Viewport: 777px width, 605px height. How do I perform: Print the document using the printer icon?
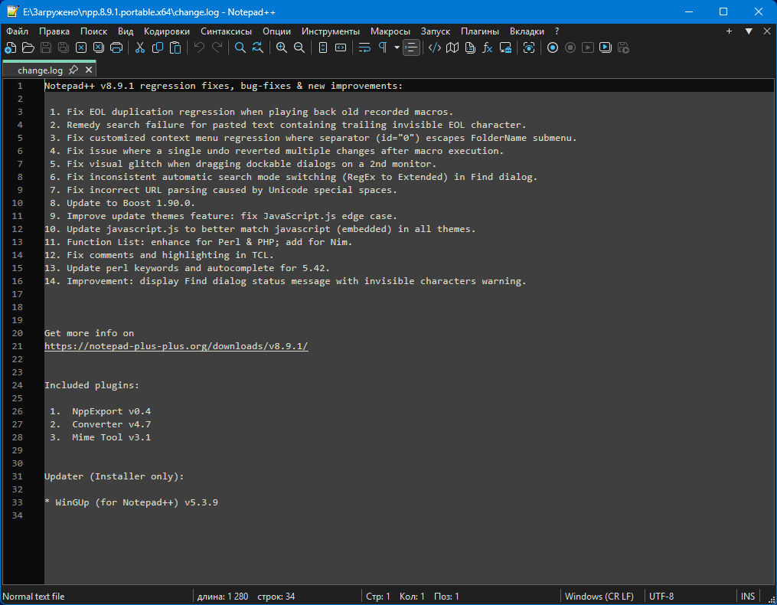pyautogui.click(x=116, y=47)
